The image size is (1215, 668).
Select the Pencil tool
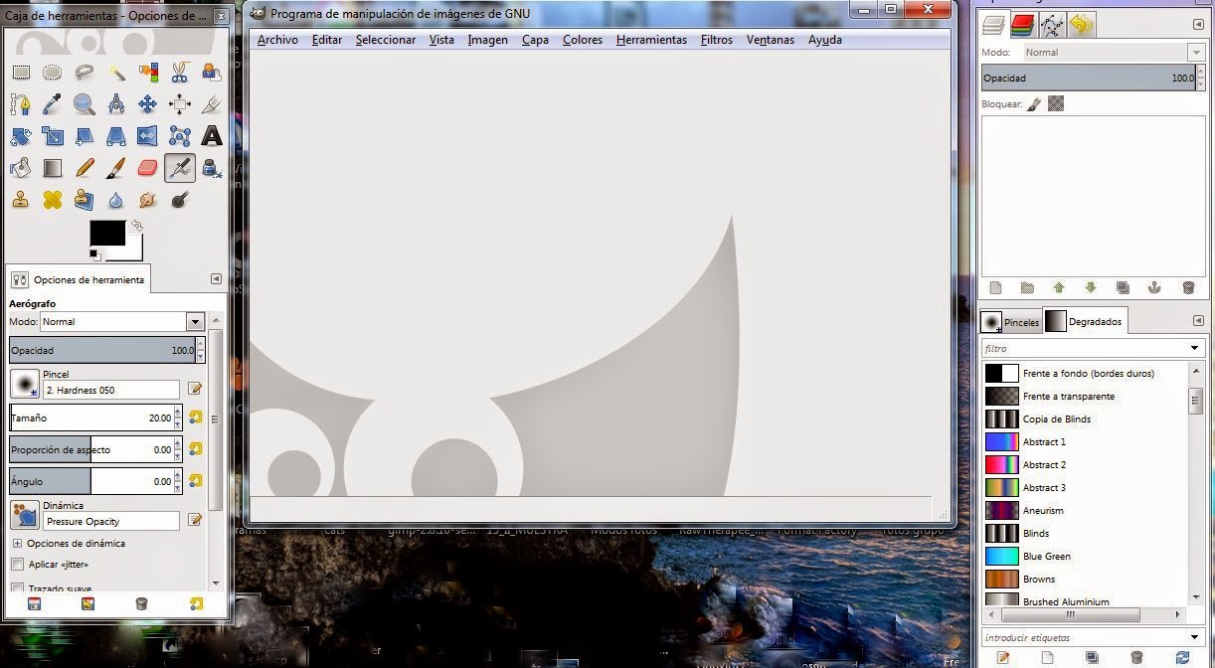click(x=85, y=168)
